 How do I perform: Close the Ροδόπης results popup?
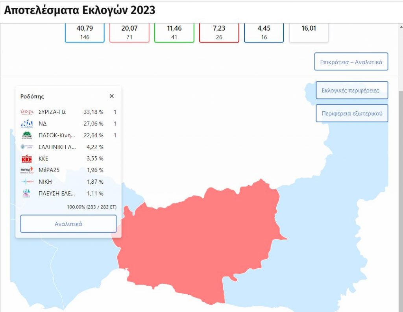tap(112, 96)
